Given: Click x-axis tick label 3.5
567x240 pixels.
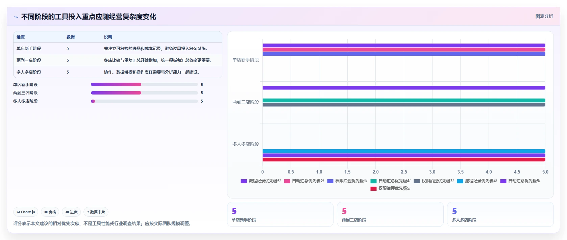Looking at the screenshot, I should tap(461, 172).
